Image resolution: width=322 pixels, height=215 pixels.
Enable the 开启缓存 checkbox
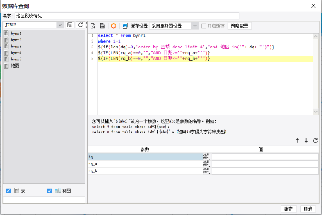[204, 26]
